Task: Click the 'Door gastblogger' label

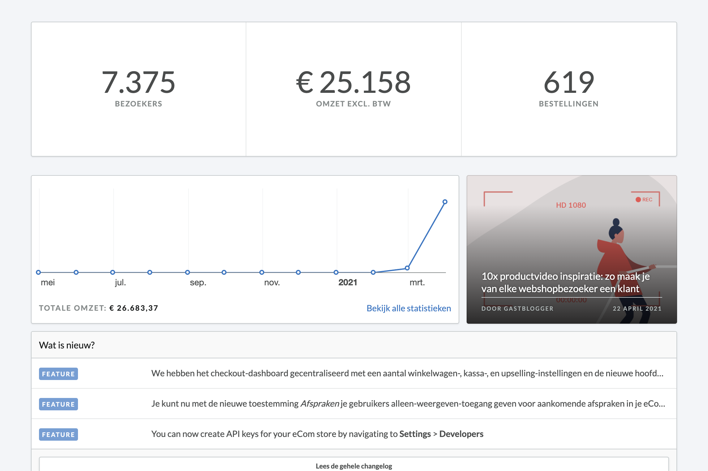Action: pos(517,309)
